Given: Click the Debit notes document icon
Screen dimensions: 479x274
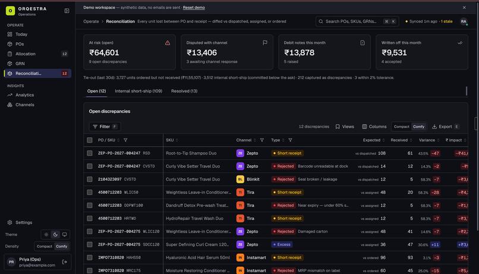Looking at the screenshot, I should click(x=363, y=43).
